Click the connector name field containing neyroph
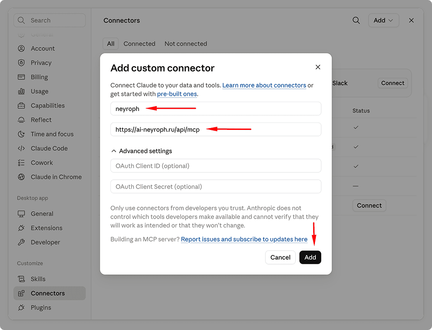The height and width of the screenshot is (330, 432). (x=216, y=109)
